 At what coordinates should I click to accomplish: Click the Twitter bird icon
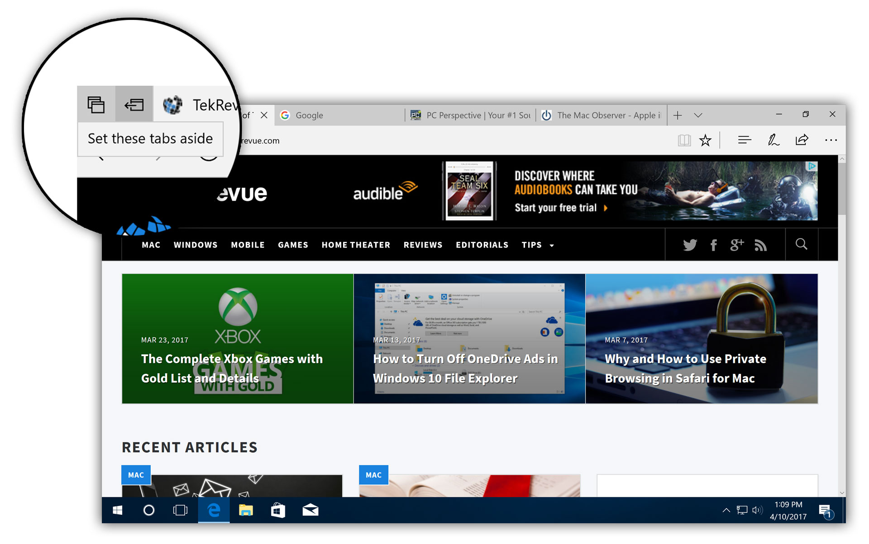[690, 245]
